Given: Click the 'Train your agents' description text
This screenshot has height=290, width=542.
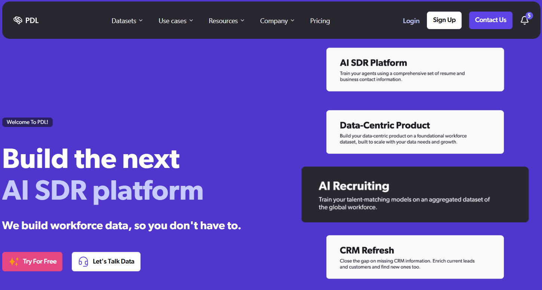Looking at the screenshot, I should (402, 77).
